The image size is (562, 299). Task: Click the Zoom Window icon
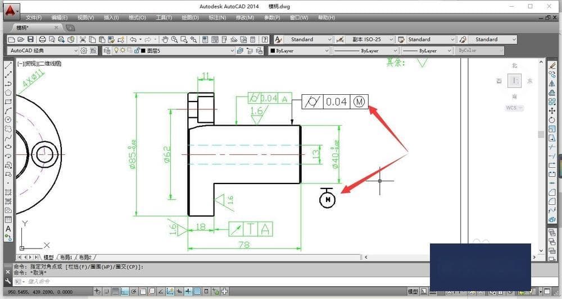[184, 39]
